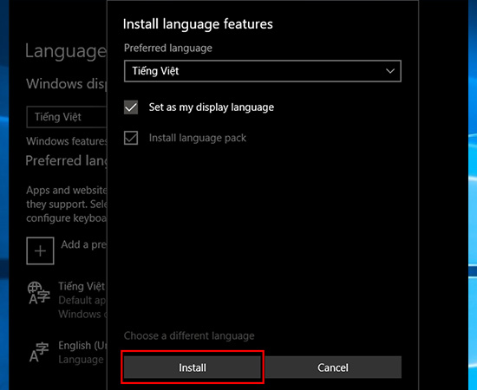This screenshot has height=390, width=477.
Task: Click Choose a different language link
Action: point(189,335)
